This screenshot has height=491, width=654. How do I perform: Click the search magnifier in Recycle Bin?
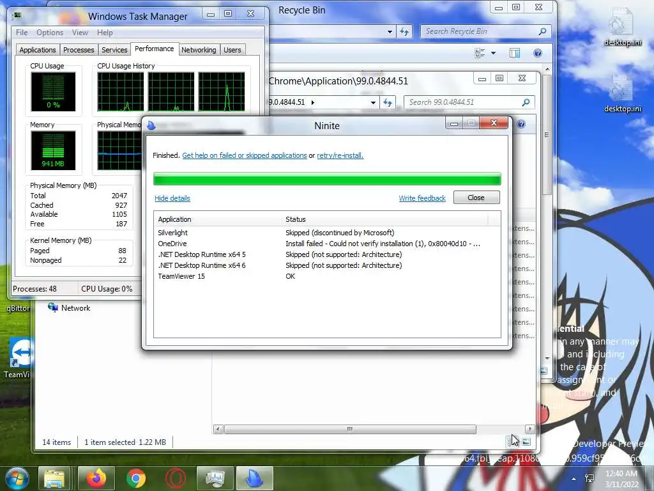tap(542, 31)
